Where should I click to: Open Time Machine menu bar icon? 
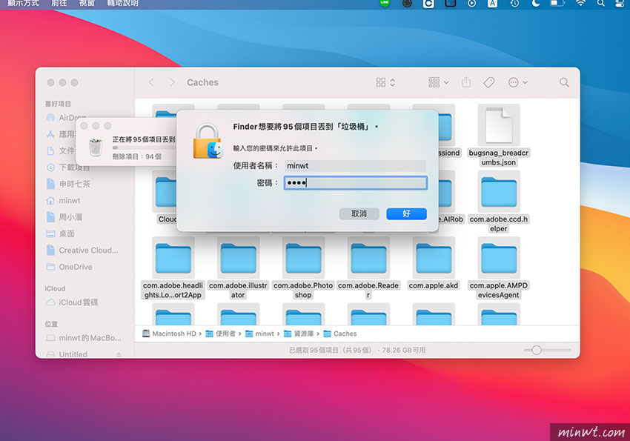(x=514, y=3)
